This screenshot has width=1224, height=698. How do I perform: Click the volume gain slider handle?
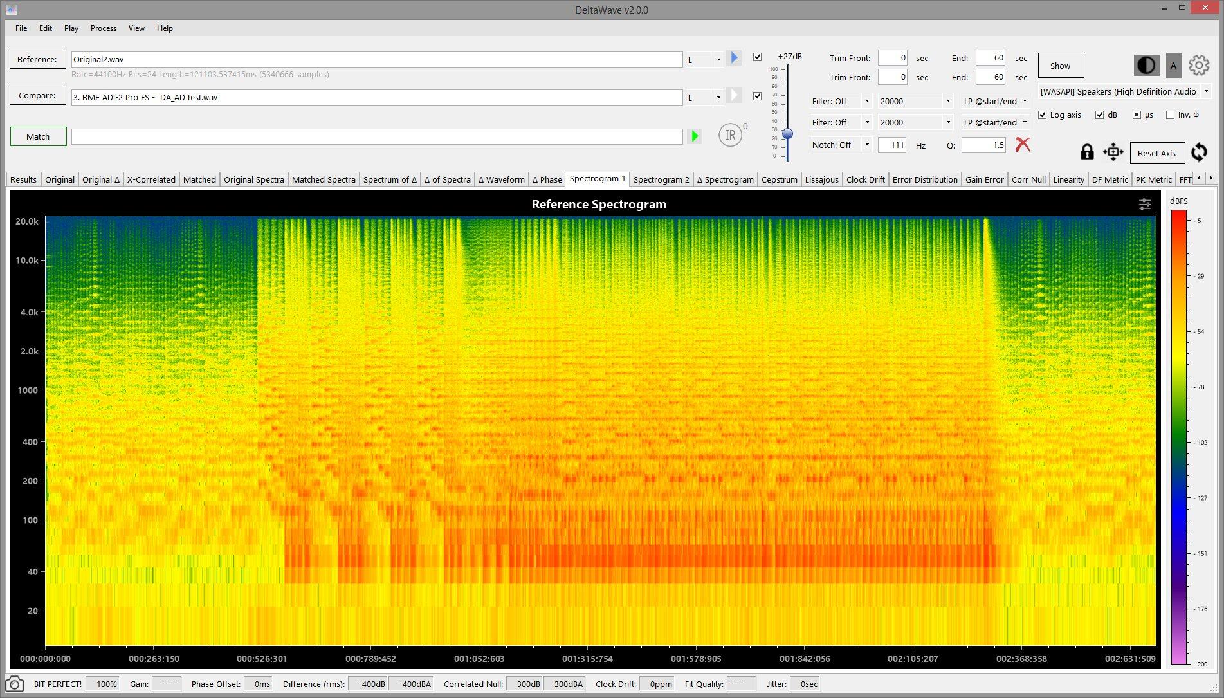[787, 134]
